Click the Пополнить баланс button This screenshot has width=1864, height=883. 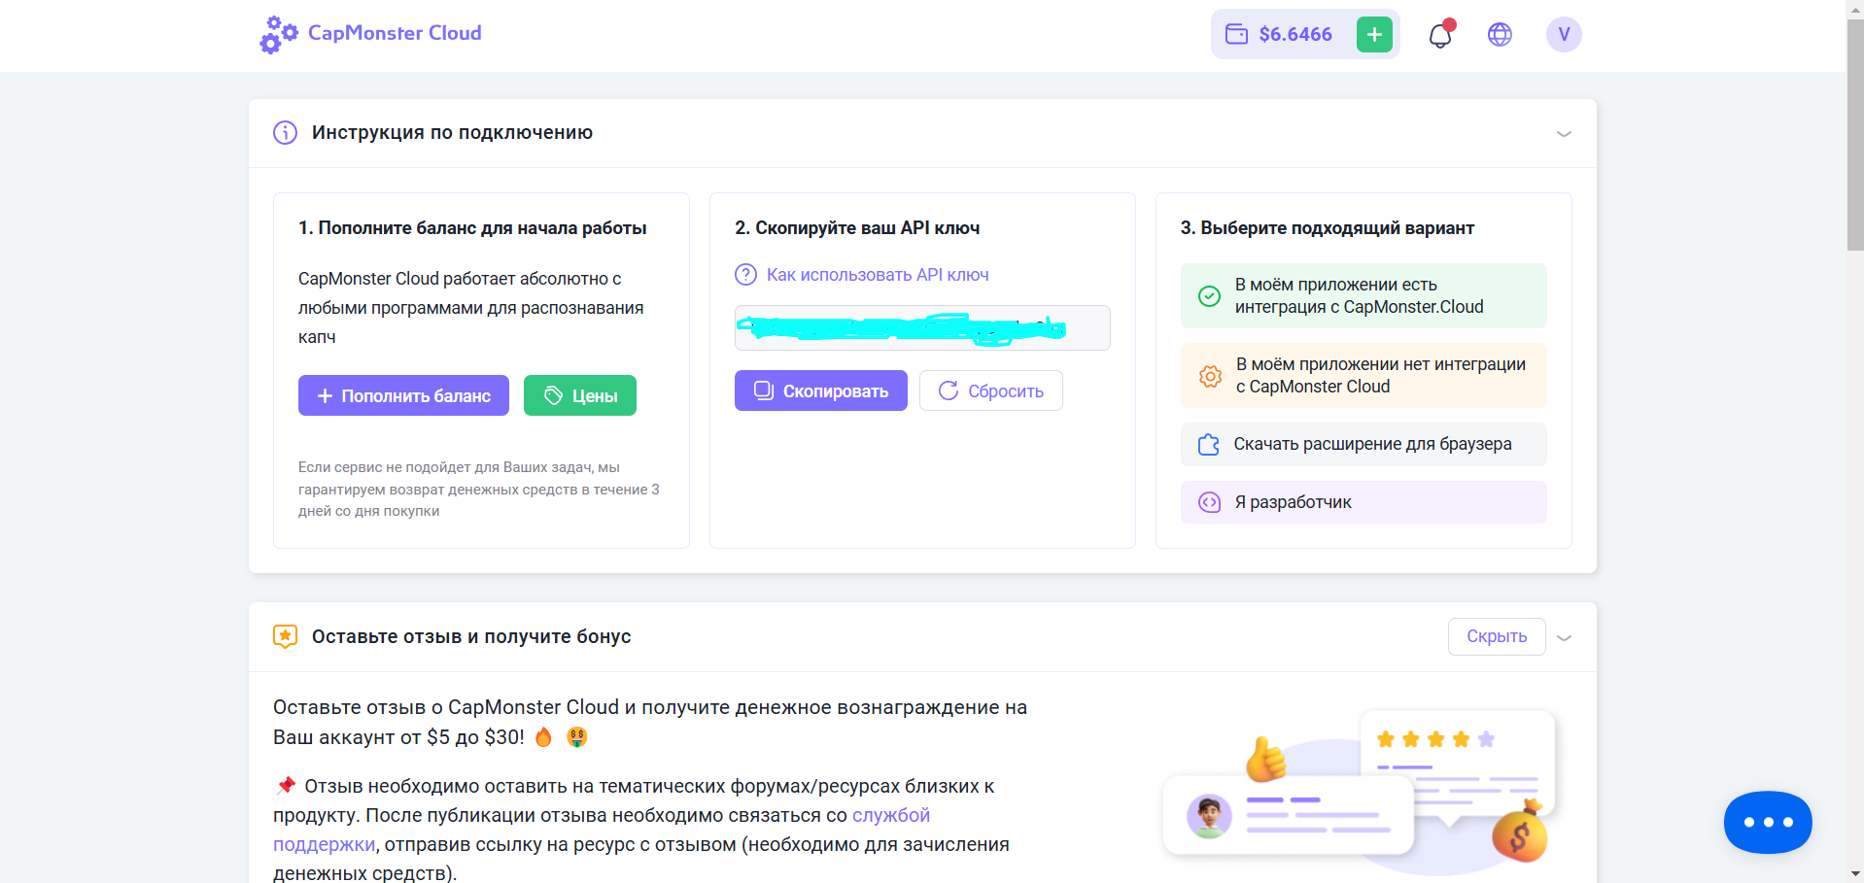403,395
